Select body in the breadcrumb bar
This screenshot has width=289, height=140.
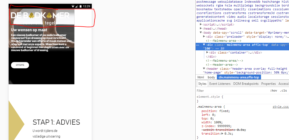[x=211, y=77]
